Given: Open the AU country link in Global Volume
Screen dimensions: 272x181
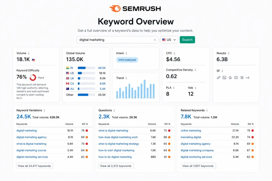Looking at the screenshot, I should (x=72, y=89).
